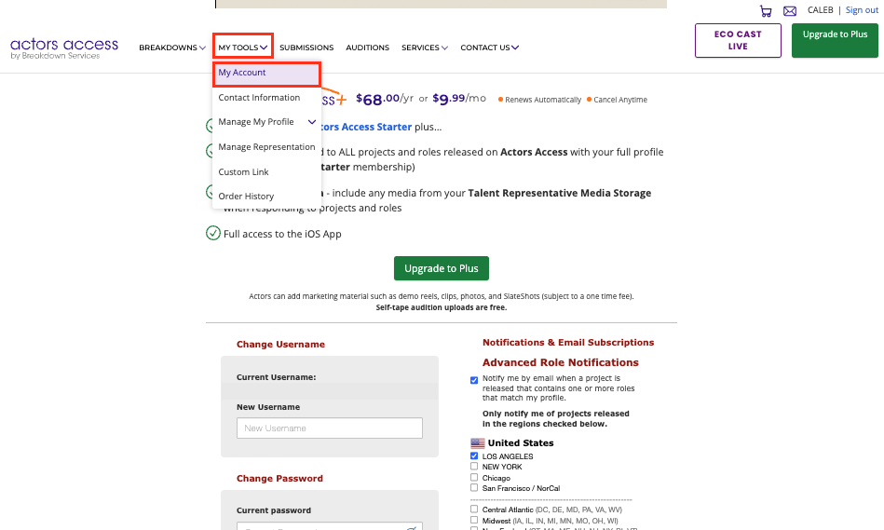Open the messages envelope icon
The image size is (884, 530).
click(790, 11)
